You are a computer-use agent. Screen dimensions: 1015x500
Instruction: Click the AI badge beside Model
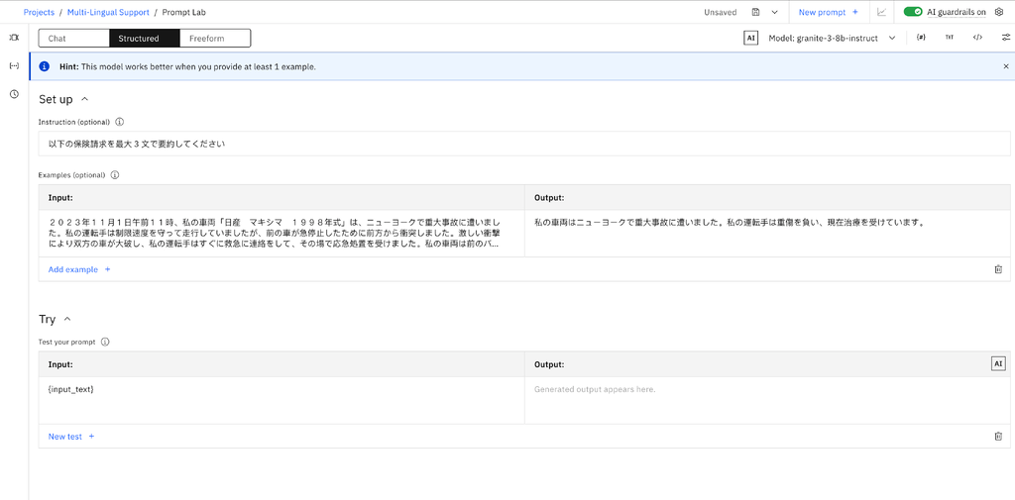751,39
